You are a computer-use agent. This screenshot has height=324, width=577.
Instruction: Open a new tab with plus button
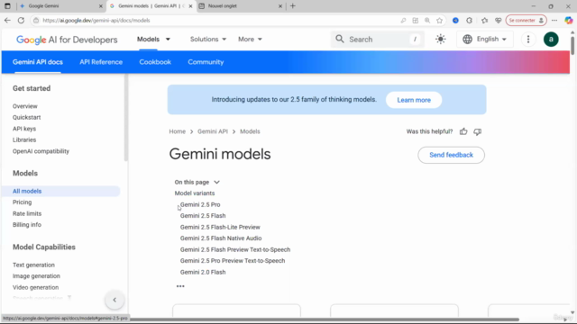[292, 6]
